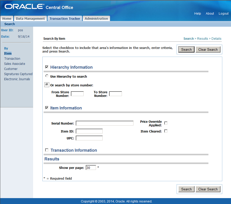Click the Transaction Information heading
This screenshot has width=231, height=204.
(x=74, y=150)
